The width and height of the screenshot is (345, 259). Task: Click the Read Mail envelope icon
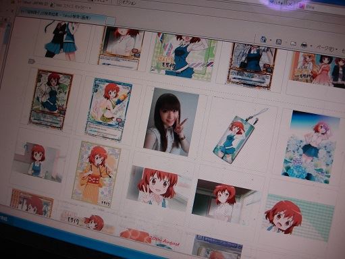pos(293,43)
